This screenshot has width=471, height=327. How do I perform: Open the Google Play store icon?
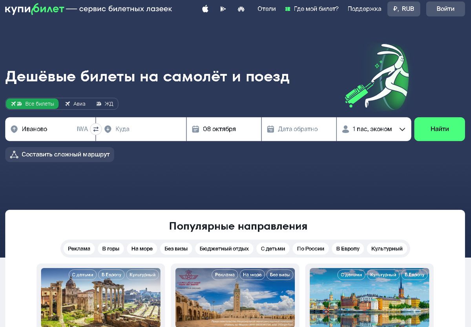tap(223, 9)
